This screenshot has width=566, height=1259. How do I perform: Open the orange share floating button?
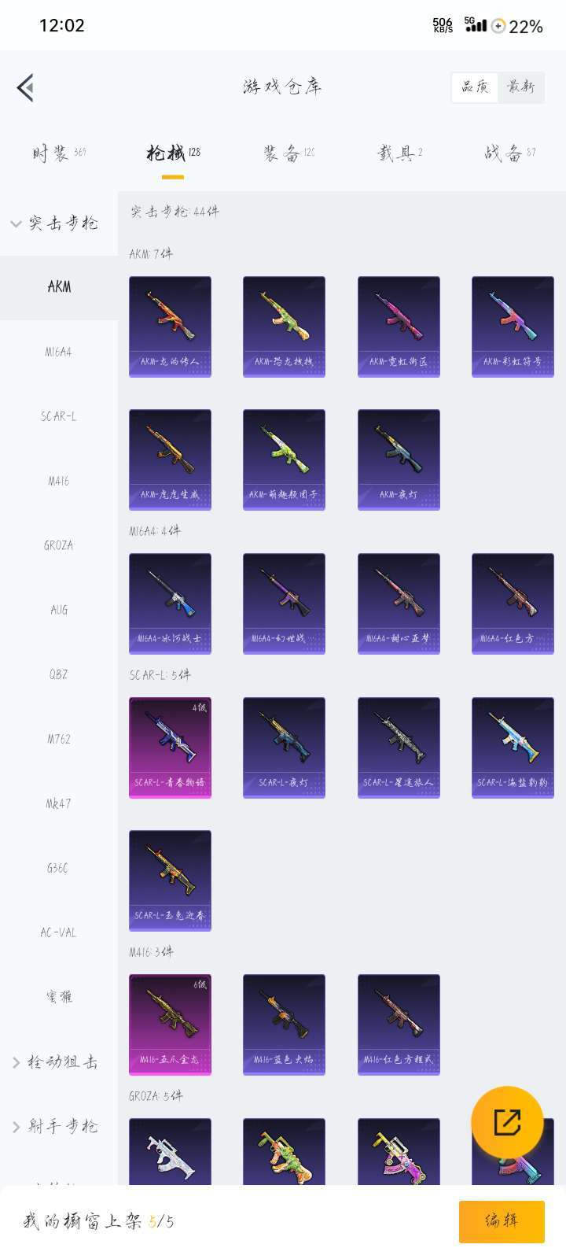point(507,1122)
